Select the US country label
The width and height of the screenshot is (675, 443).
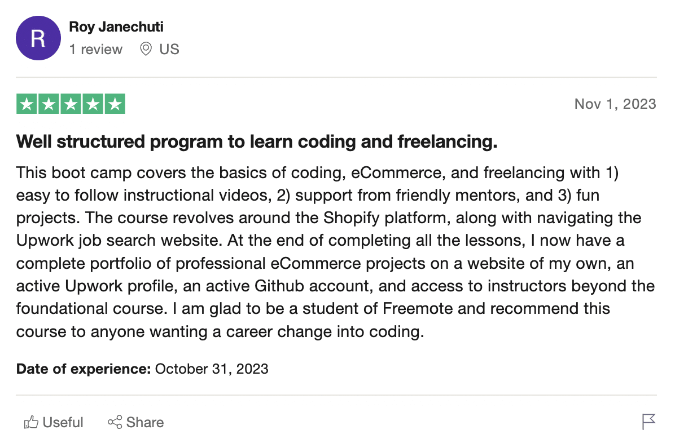[x=169, y=49]
